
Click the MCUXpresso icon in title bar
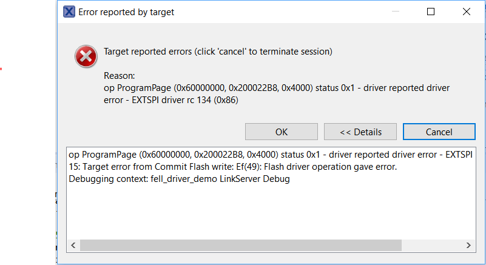point(69,12)
